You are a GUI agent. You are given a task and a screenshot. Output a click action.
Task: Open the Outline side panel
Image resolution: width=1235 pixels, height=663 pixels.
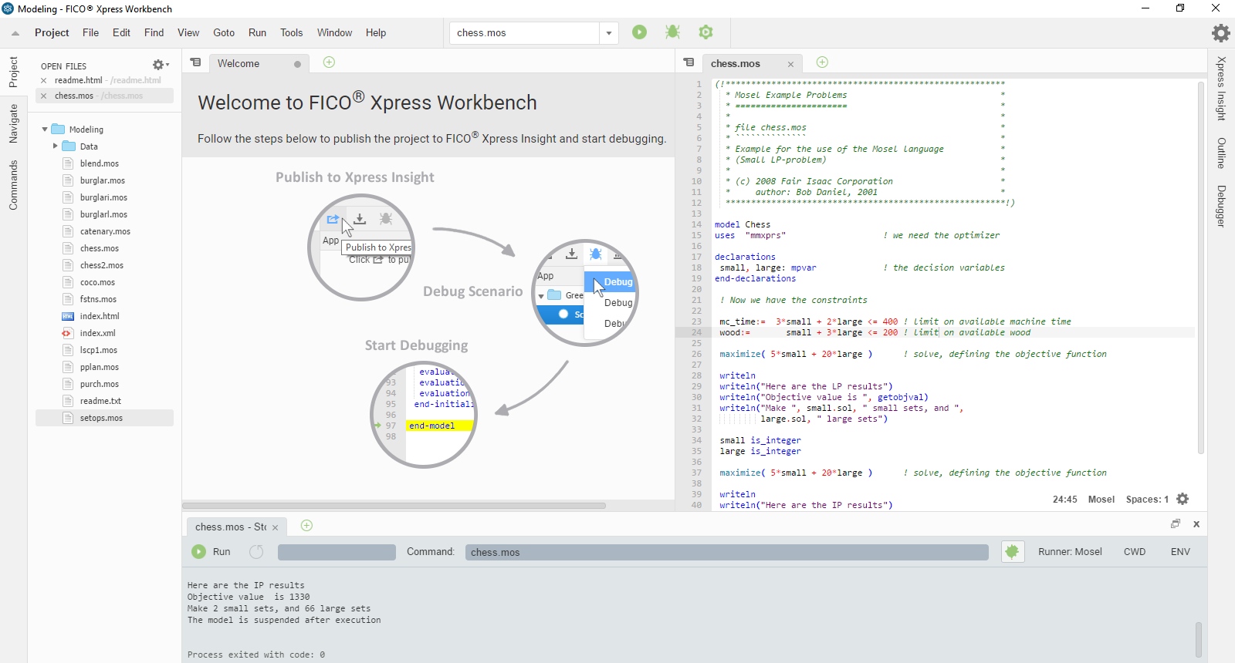(1221, 153)
